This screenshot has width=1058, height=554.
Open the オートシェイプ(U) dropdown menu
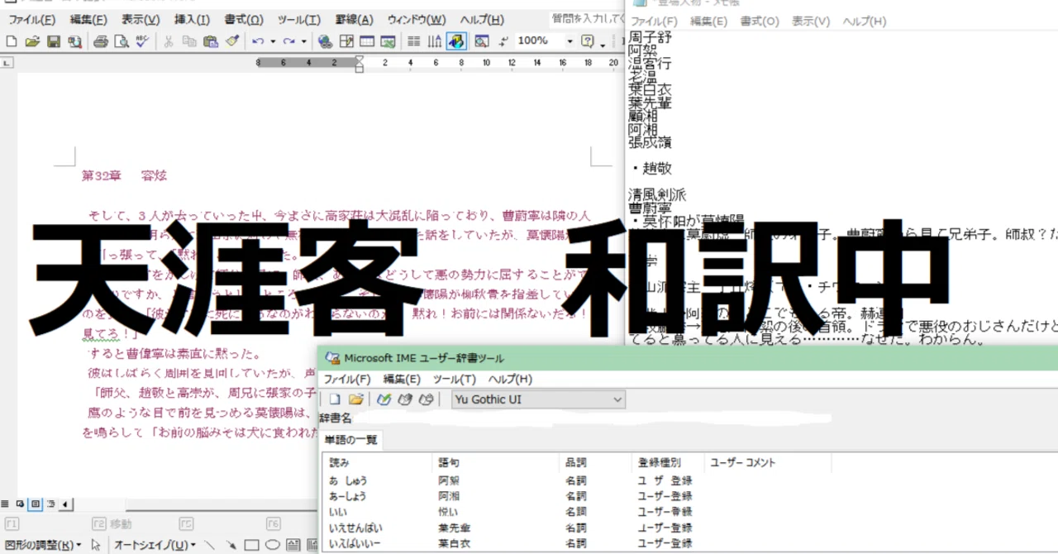point(155,545)
